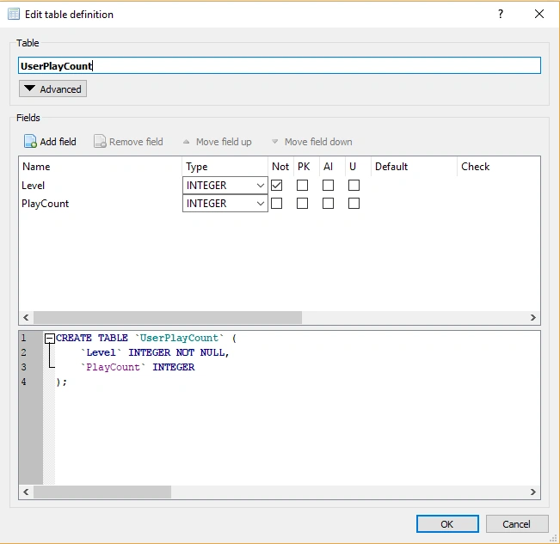The width and height of the screenshot is (560, 544).
Task: Open the Level field type dropdown
Action: click(x=225, y=186)
